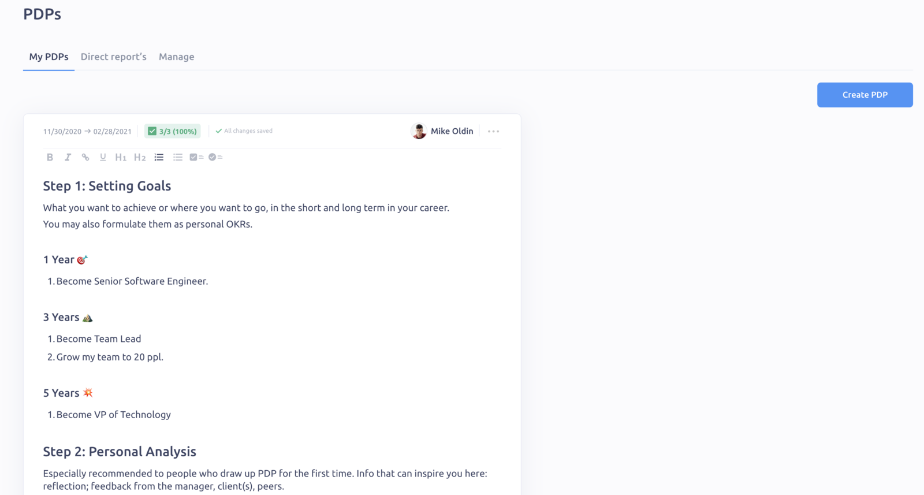Insert a square checkbox checklist
The width and height of the screenshot is (924, 495).
click(x=196, y=157)
